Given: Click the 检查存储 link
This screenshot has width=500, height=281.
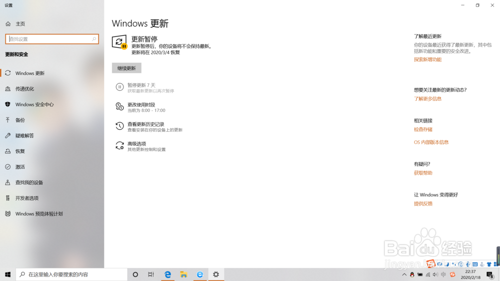Looking at the screenshot, I should pos(423,130).
